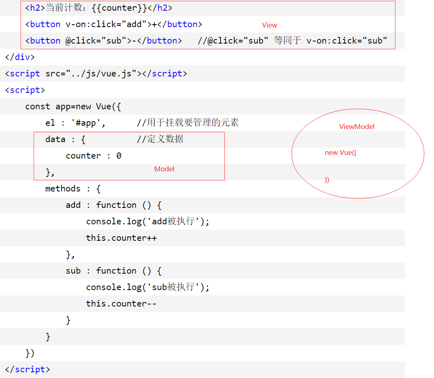Click the standalone opening <script> tag line
Viewport: 434px width, 378px height.
[x=25, y=90]
